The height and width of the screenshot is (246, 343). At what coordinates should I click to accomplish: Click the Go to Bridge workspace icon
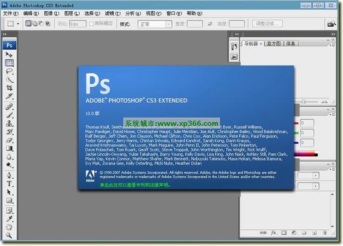click(331, 24)
